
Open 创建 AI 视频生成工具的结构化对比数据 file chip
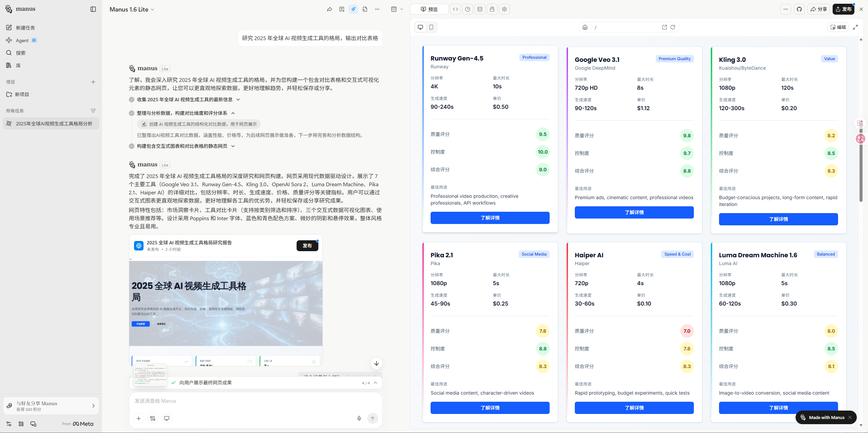(199, 124)
